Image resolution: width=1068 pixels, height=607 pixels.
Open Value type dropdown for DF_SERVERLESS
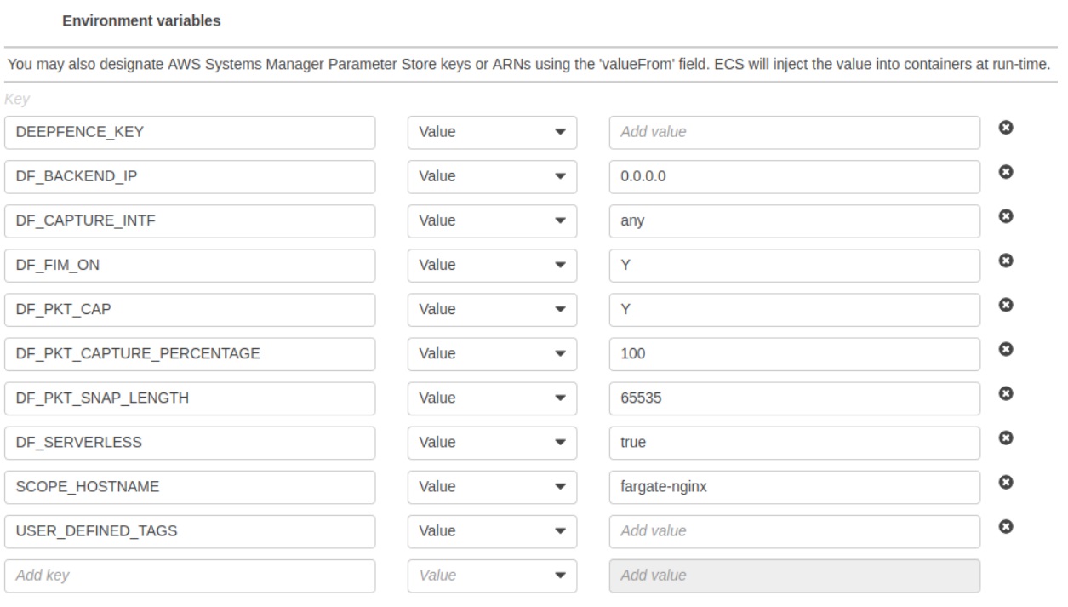point(492,443)
